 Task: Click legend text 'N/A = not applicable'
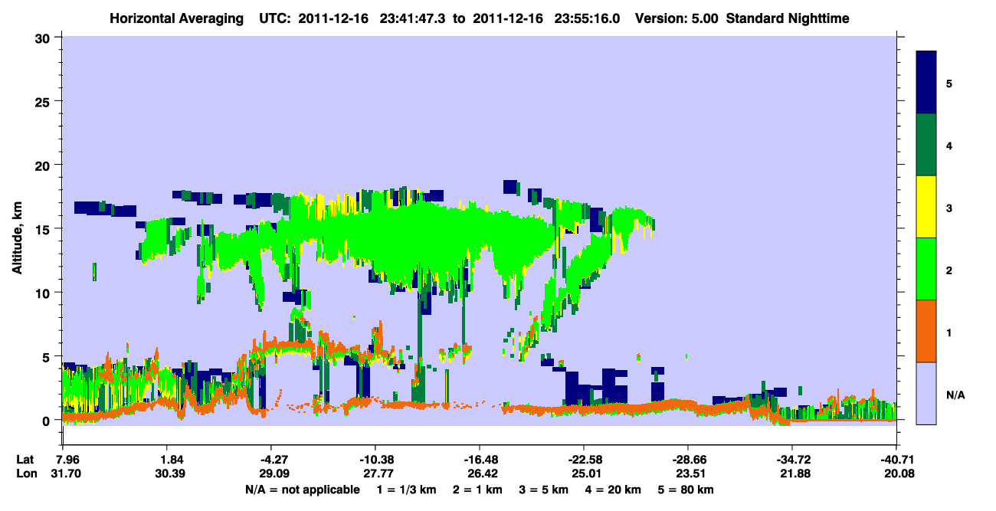[x=302, y=490]
